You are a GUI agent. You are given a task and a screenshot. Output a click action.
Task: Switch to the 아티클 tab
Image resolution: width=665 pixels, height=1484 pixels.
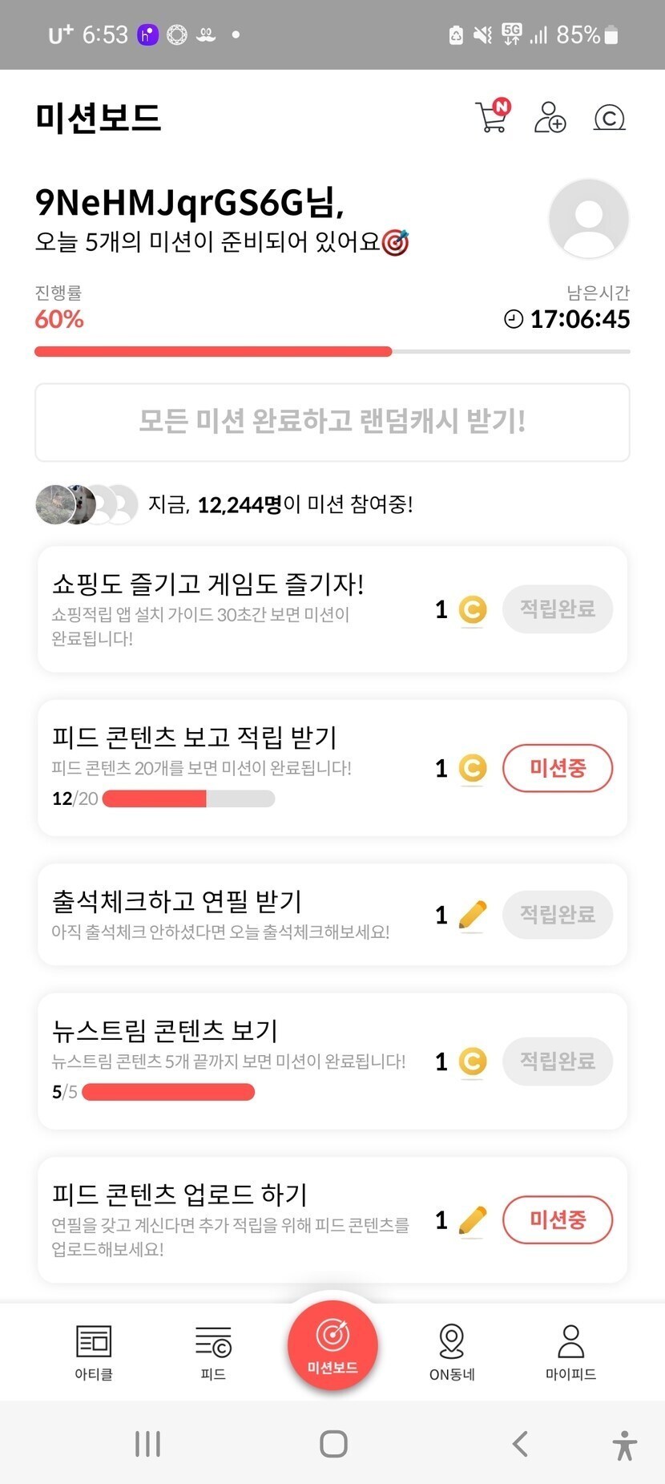(94, 1352)
